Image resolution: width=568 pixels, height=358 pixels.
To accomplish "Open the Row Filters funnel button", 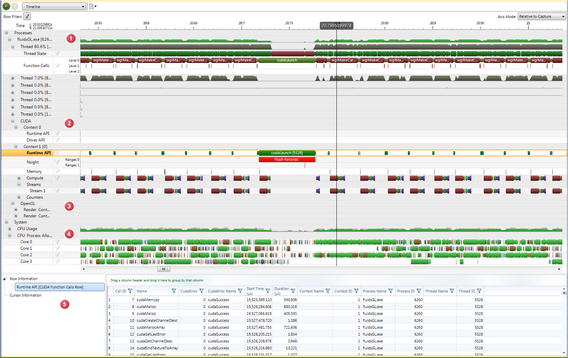I will point(27,16).
